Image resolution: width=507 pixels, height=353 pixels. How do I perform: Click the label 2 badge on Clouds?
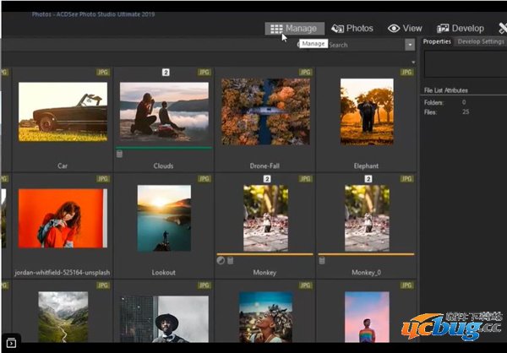pos(165,73)
